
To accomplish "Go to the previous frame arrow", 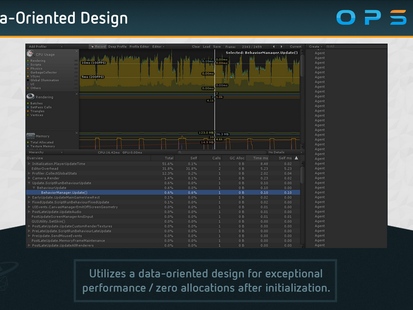I will coord(274,47).
